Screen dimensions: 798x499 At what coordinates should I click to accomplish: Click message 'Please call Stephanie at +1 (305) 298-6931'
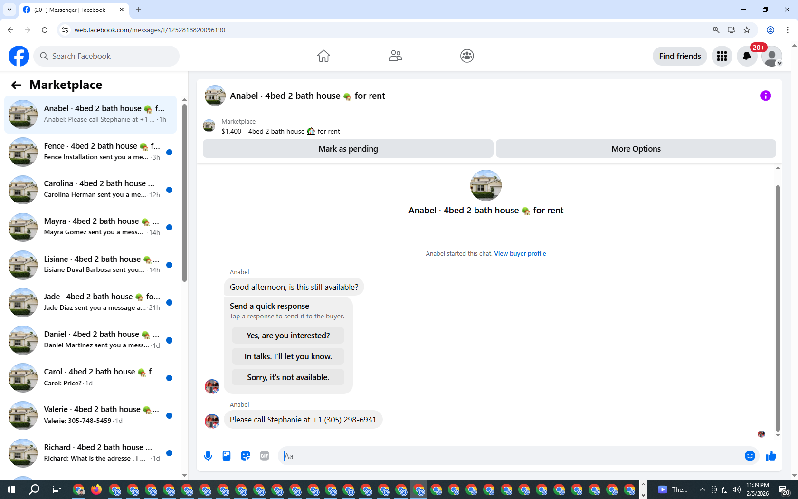click(x=303, y=420)
